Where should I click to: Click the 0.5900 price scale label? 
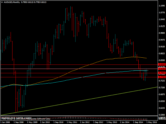pyautogui.click(x=162, y=115)
